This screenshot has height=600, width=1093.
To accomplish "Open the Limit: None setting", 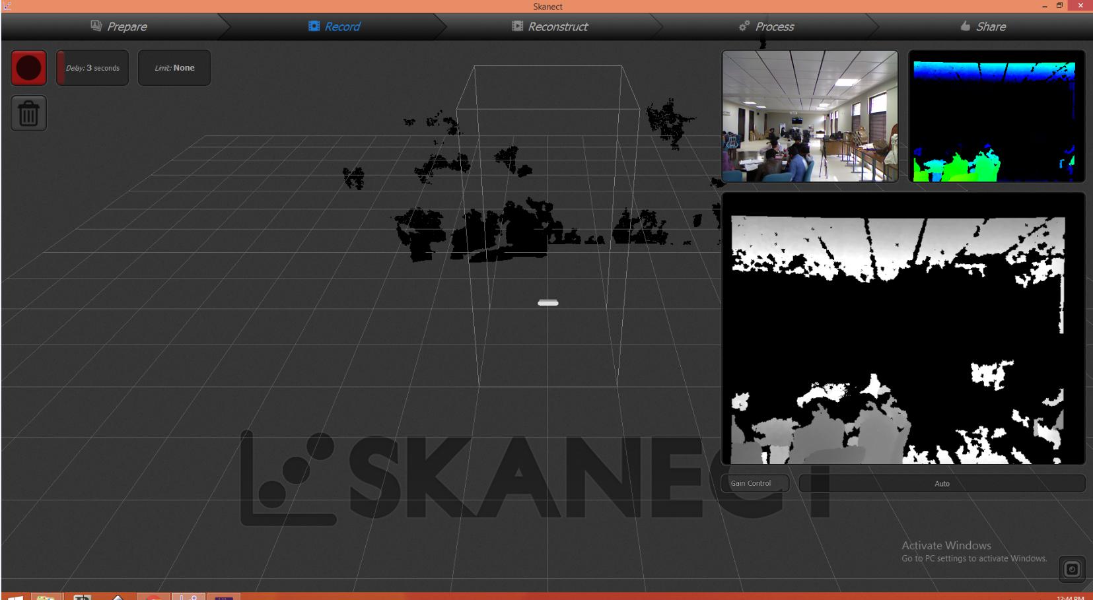I will 174,68.
